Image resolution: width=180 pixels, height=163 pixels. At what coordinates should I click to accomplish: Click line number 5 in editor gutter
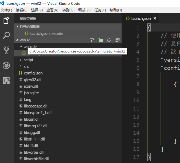point(138,60)
